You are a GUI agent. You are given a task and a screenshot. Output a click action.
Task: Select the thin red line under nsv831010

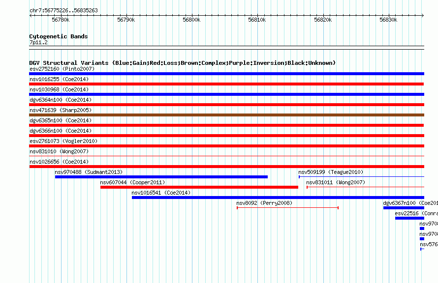[x=226, y=156]
